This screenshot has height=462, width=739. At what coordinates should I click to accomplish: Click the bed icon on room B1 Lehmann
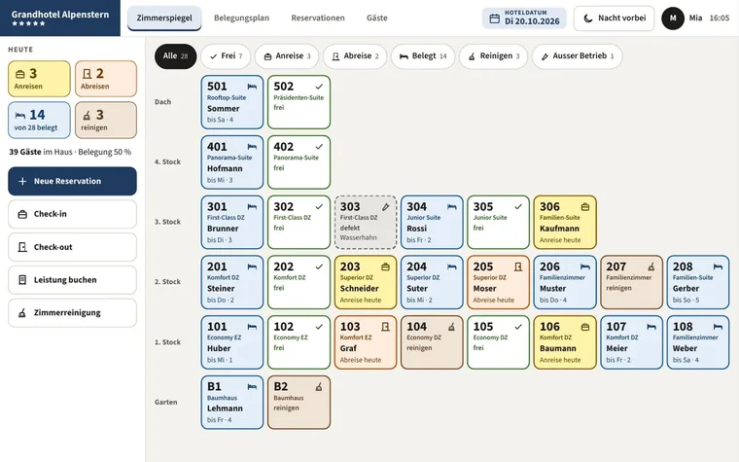pos(252,387)
